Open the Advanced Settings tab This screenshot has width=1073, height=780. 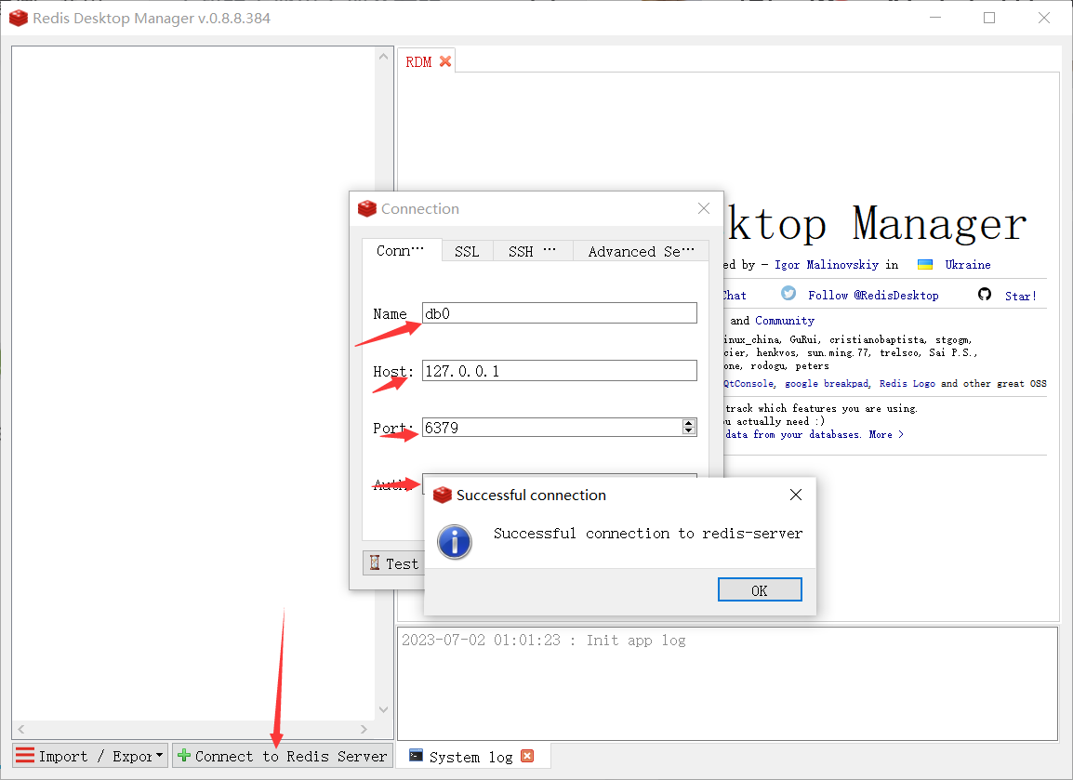click(x=641, y=252)
